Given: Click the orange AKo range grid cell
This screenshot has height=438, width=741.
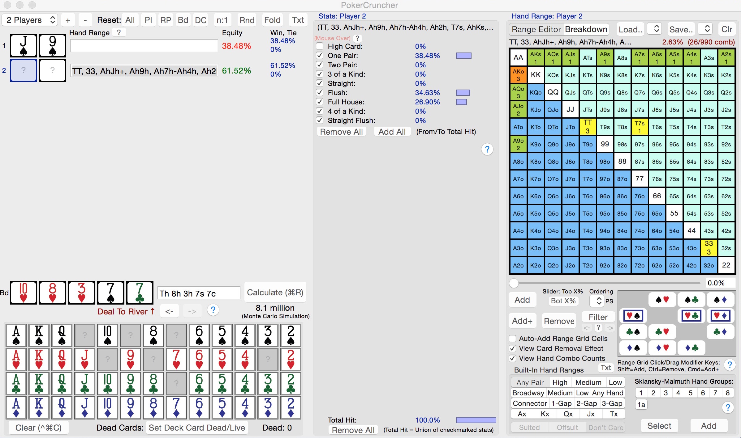Looking at the screenshot, I should pos(518,75).
